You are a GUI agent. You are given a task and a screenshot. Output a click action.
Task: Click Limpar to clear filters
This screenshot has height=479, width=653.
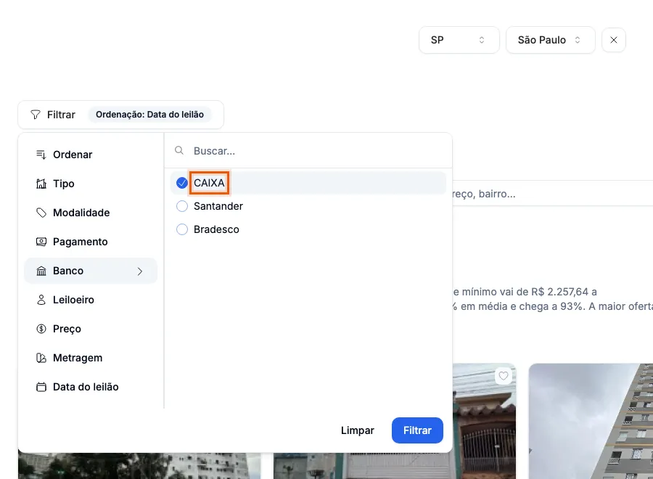point(357,430)
